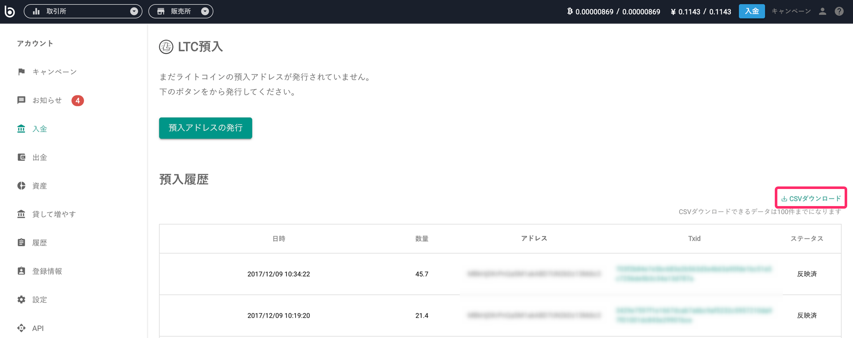Click the 預入履歴 heading
Viewport: 853px width, 338px height.
[x=184, y=179]
